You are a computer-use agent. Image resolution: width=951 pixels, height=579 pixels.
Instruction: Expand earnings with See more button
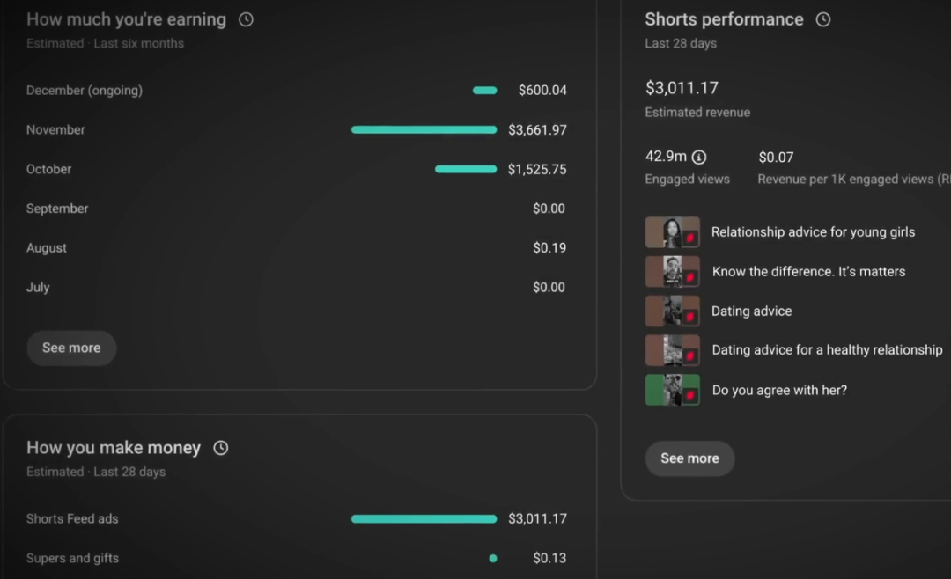click(x=71, y=348)
